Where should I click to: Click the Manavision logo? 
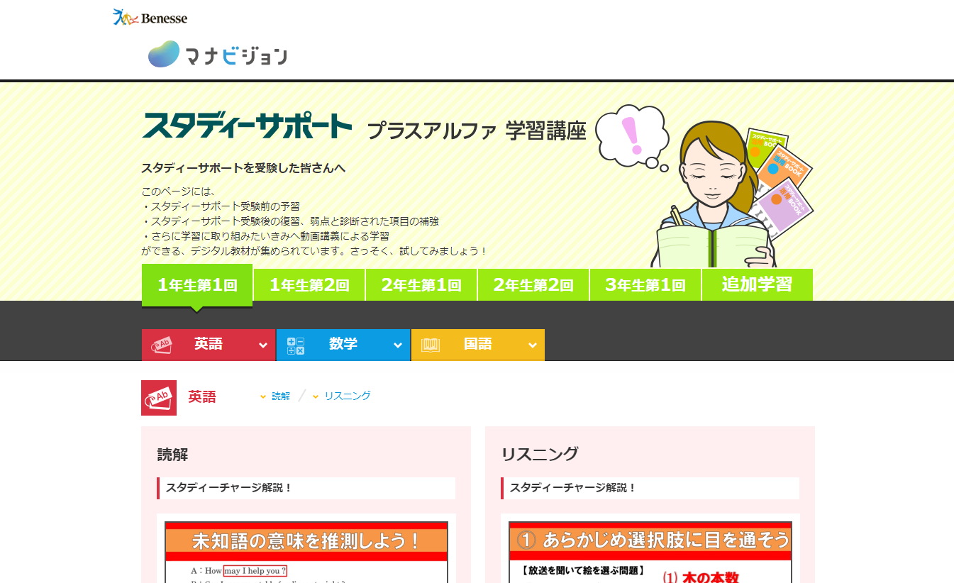point(218,55)
